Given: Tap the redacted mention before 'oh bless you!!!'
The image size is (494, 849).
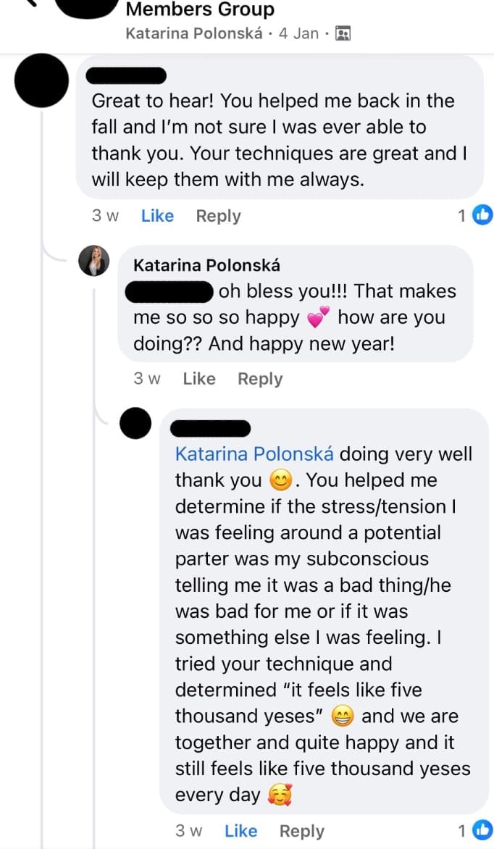Looking at the screenshot, I should click(169, 292).
